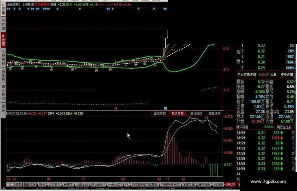This screenshot has height=191, width=297.
Task: Open the 综合排名 sidebar tab
Action: (x=3, y=93)
